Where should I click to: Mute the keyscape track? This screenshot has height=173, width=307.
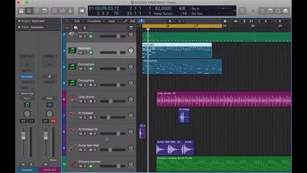coord(81,52)
